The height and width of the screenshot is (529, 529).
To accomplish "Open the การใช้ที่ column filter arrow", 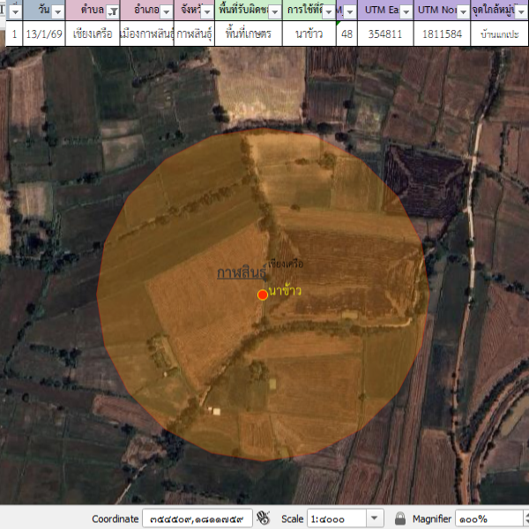I will [327, 11].
